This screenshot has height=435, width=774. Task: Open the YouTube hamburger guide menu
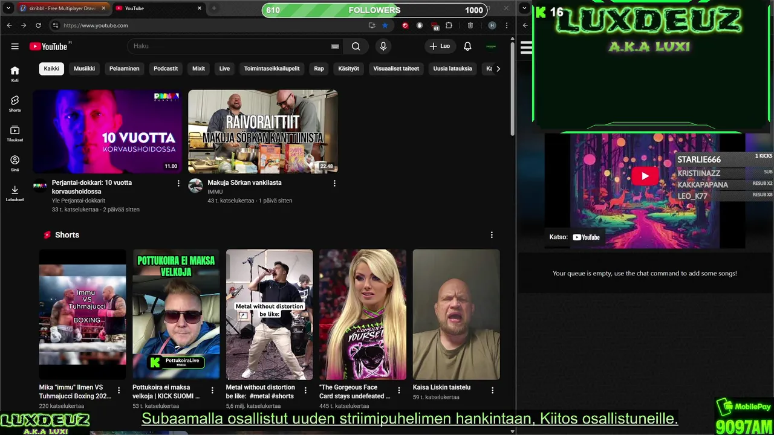15,47
